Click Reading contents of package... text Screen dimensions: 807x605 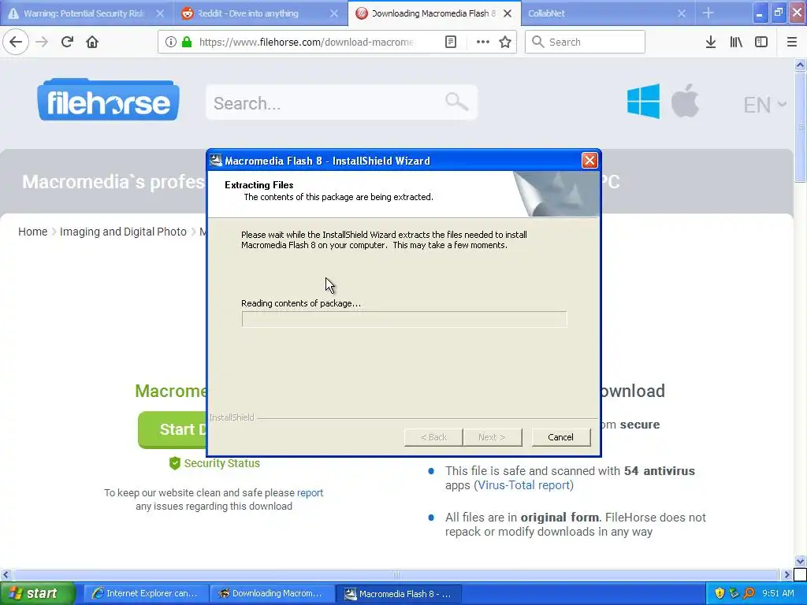pyautogui.click(x=301, y=303)
